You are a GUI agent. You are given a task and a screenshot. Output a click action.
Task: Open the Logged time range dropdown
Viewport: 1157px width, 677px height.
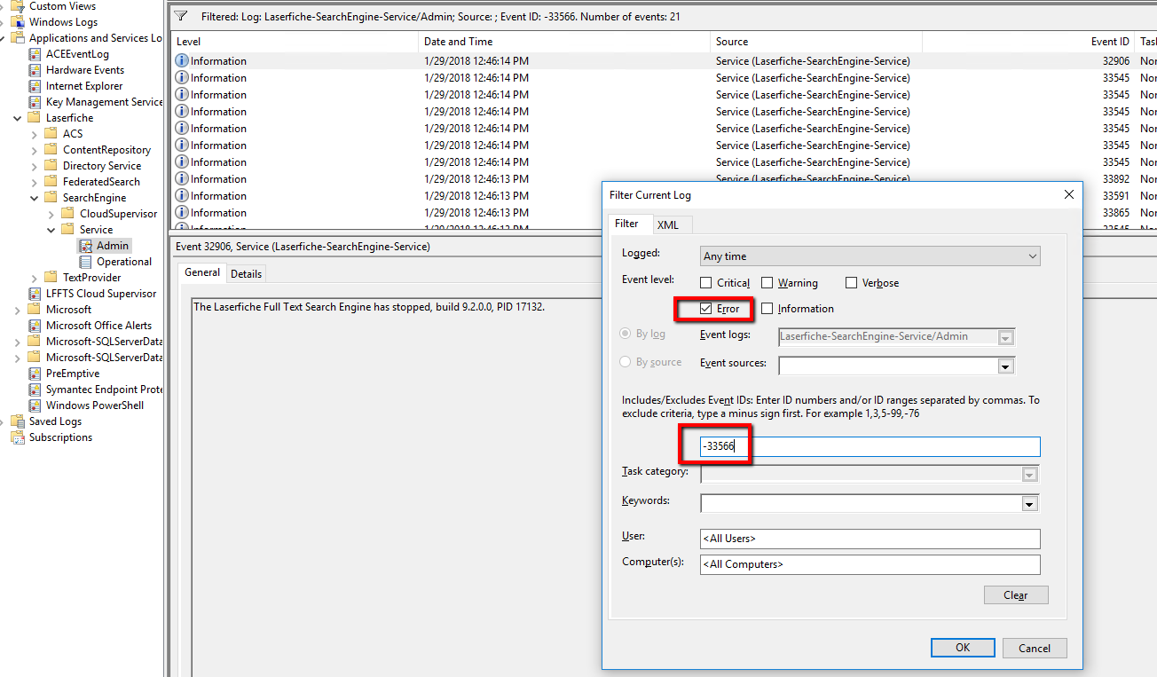pyautogui.click(x=870, y=256)
